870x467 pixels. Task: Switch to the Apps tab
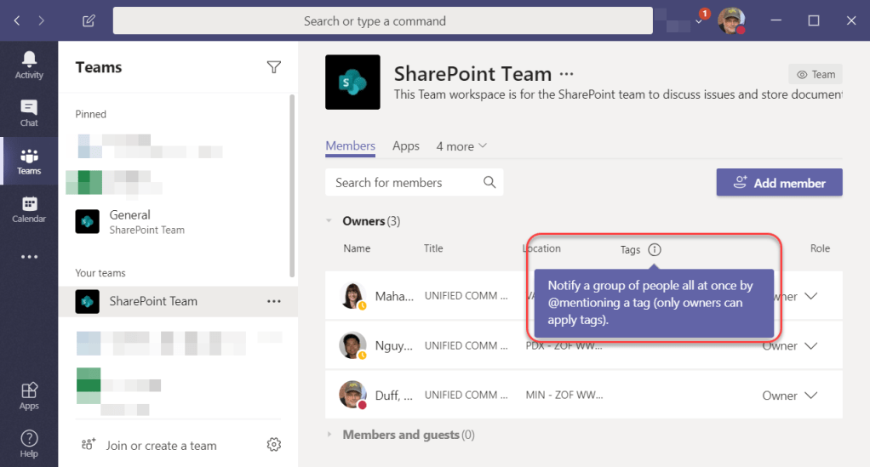[405, 146]
